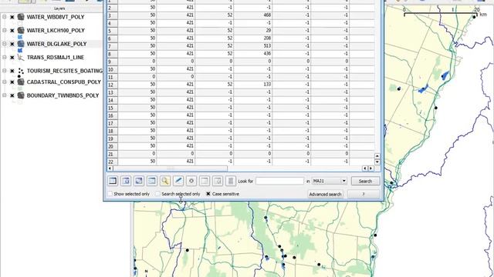Click the table's scroll up arrow
Viewport: 494px width, 277px height.
[377, 156]
